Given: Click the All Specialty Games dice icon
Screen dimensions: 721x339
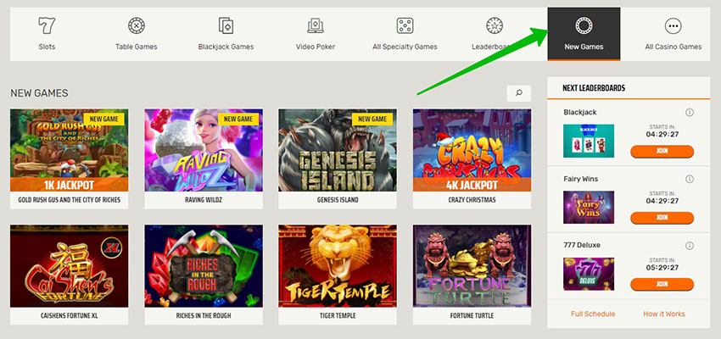Looking at the screenshot, I should coord(405,25).
